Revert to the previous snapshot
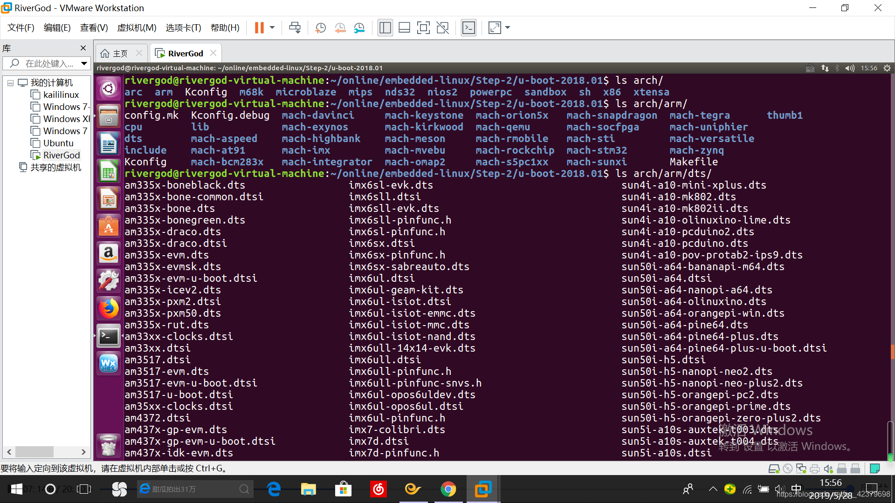 click(340, 28)
